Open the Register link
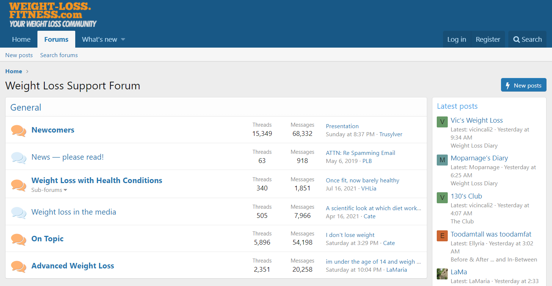This screenshot has width=552, height=286. coord(488,40)
